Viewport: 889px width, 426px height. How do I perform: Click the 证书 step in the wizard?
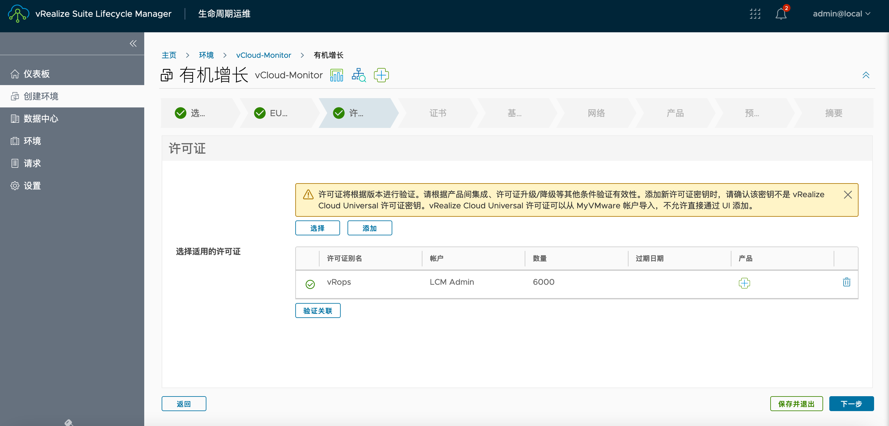click(x=436, y=113)
